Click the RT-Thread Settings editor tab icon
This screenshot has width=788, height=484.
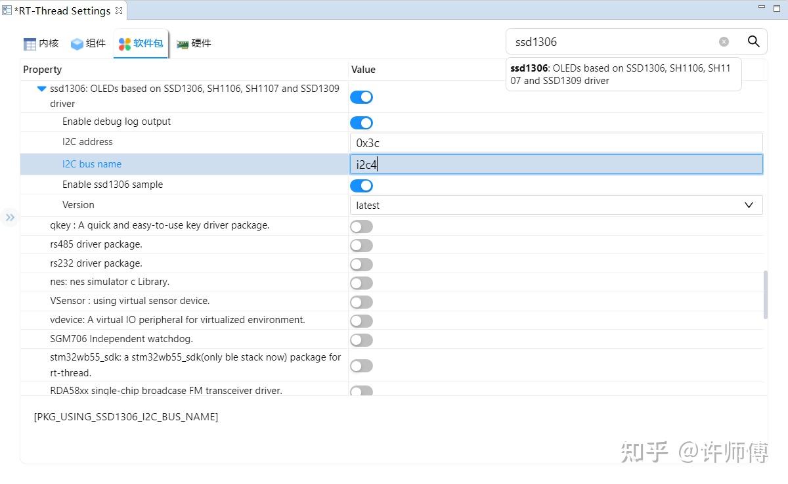7,11
